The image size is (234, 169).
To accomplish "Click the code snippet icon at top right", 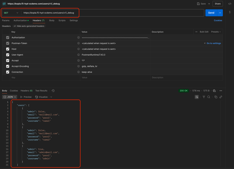I will pos(230,4).
